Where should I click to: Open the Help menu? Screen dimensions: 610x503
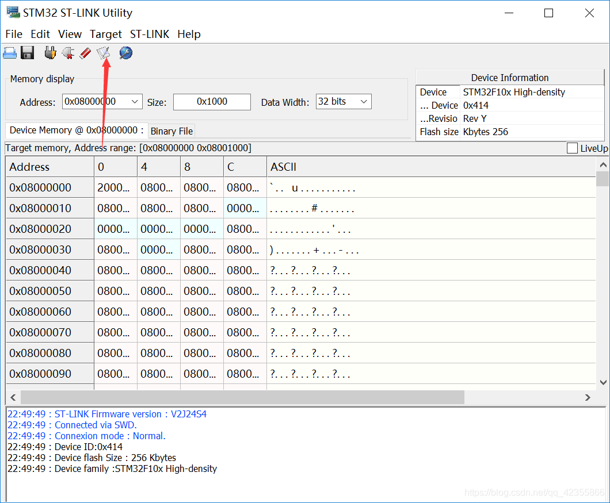click(x=189, y=34)
